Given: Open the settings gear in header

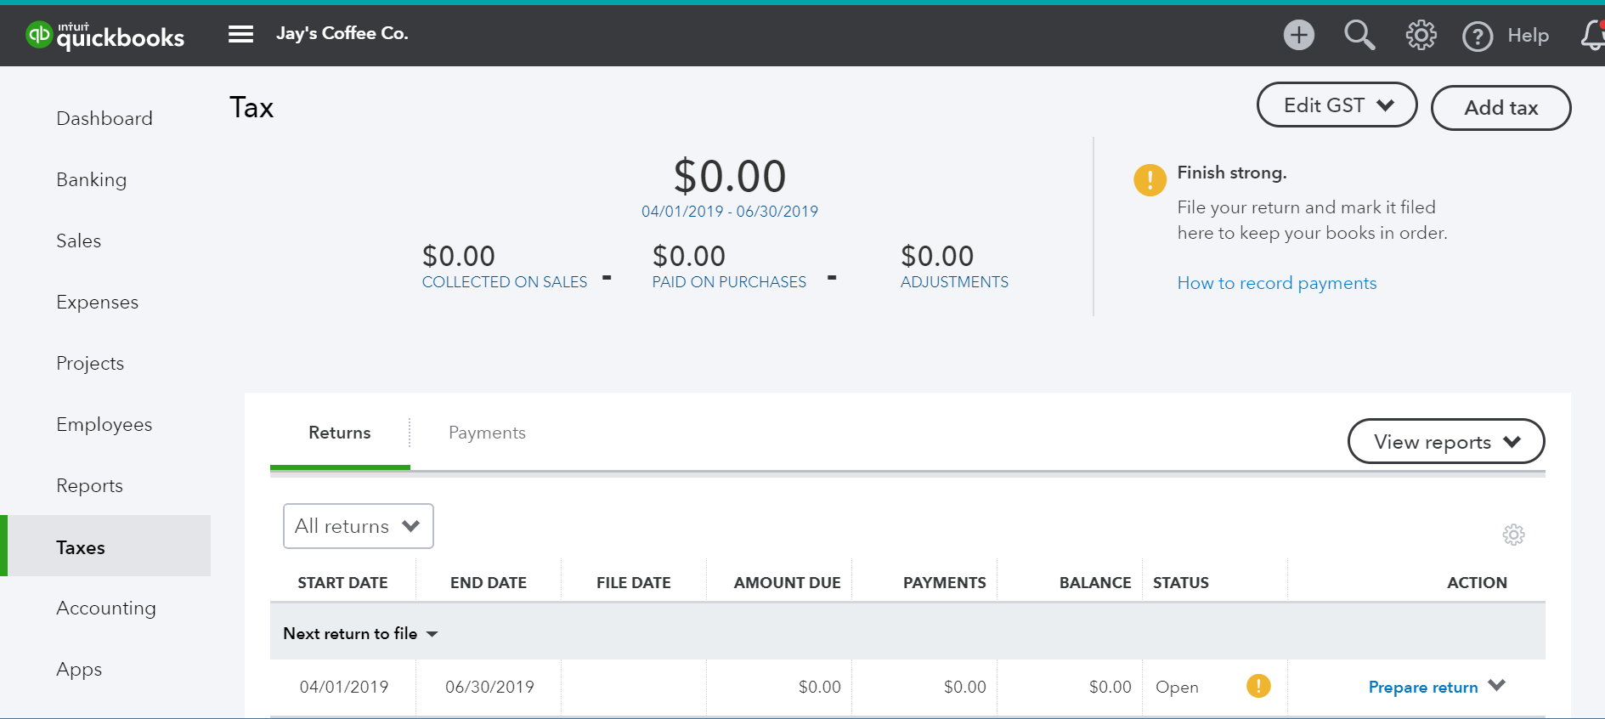Looking at the screenshot, I should coord(1421,35).
